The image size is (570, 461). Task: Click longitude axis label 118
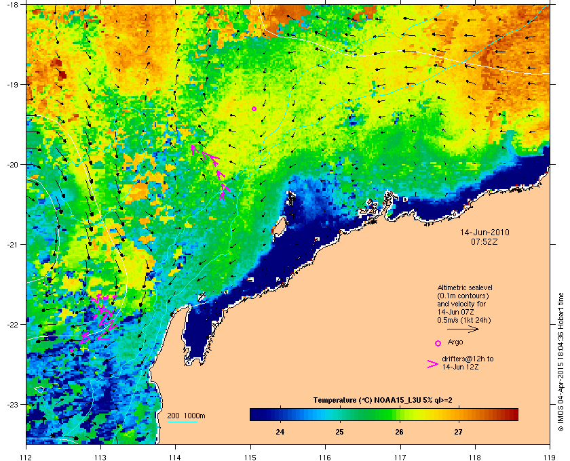[x=475, y=457]
